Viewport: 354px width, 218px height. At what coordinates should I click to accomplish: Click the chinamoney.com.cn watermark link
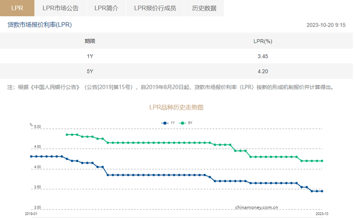pos(257,207)
